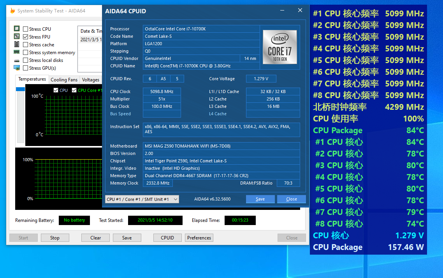
Task: Click the Platform value LGA1200
Action: click(201, 44)
